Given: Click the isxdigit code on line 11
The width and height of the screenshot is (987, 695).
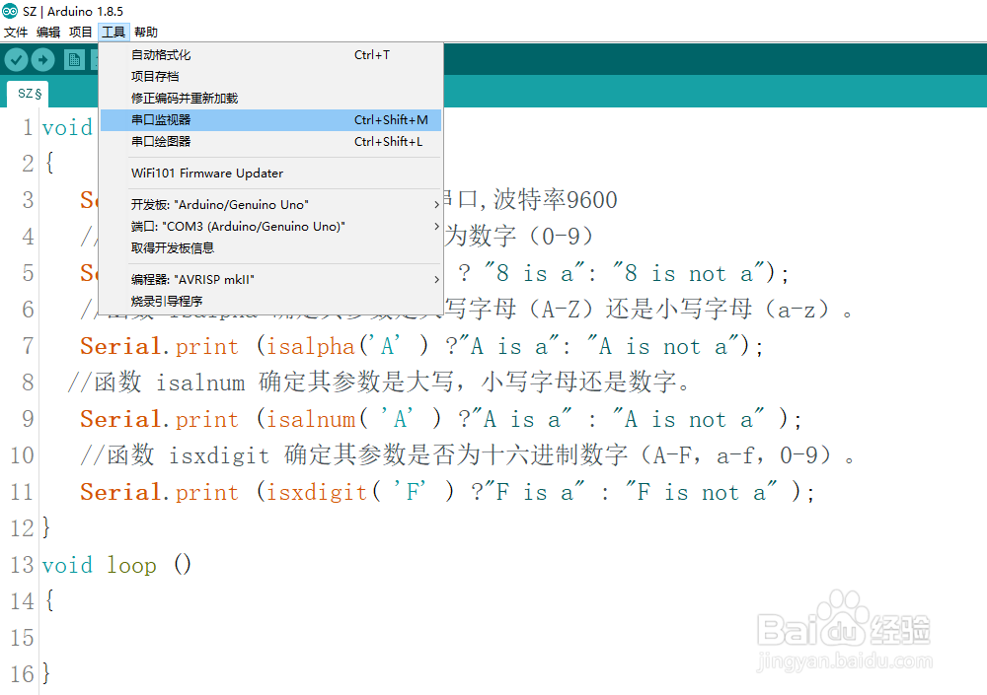Looking at the screenshot, I should pos(447,492).
